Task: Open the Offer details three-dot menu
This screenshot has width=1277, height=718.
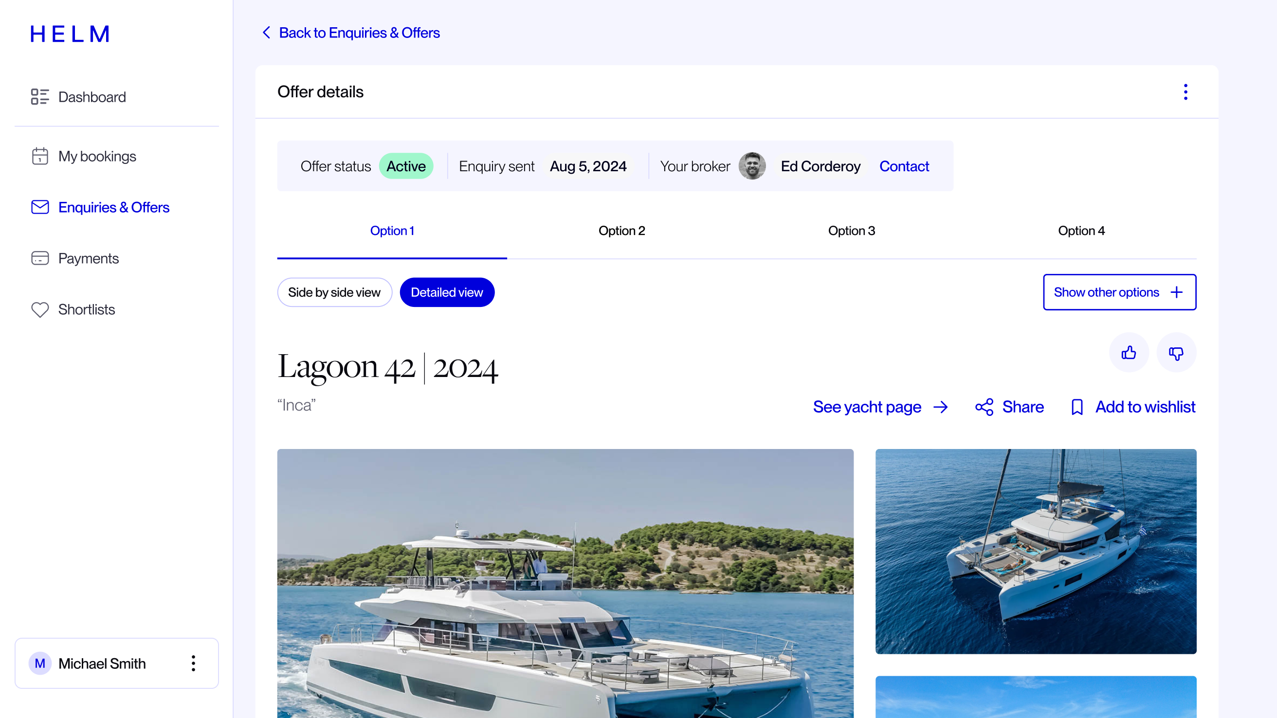Action: (1186, 91)
